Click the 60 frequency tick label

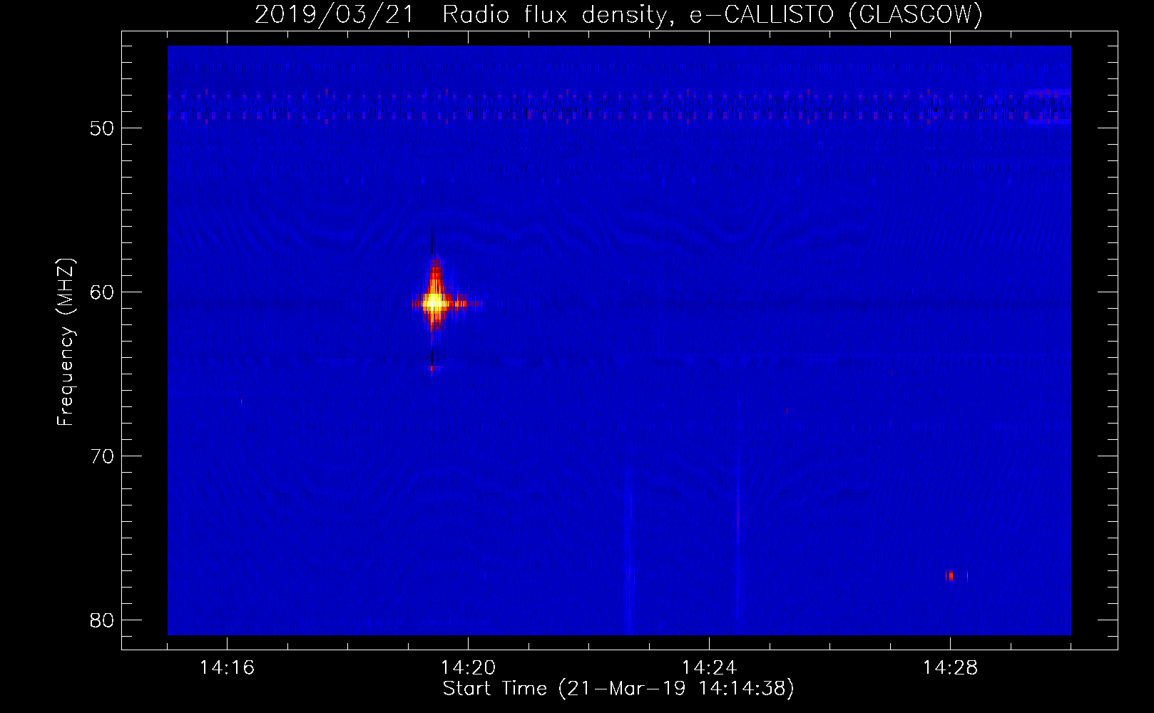coord(103,292)
